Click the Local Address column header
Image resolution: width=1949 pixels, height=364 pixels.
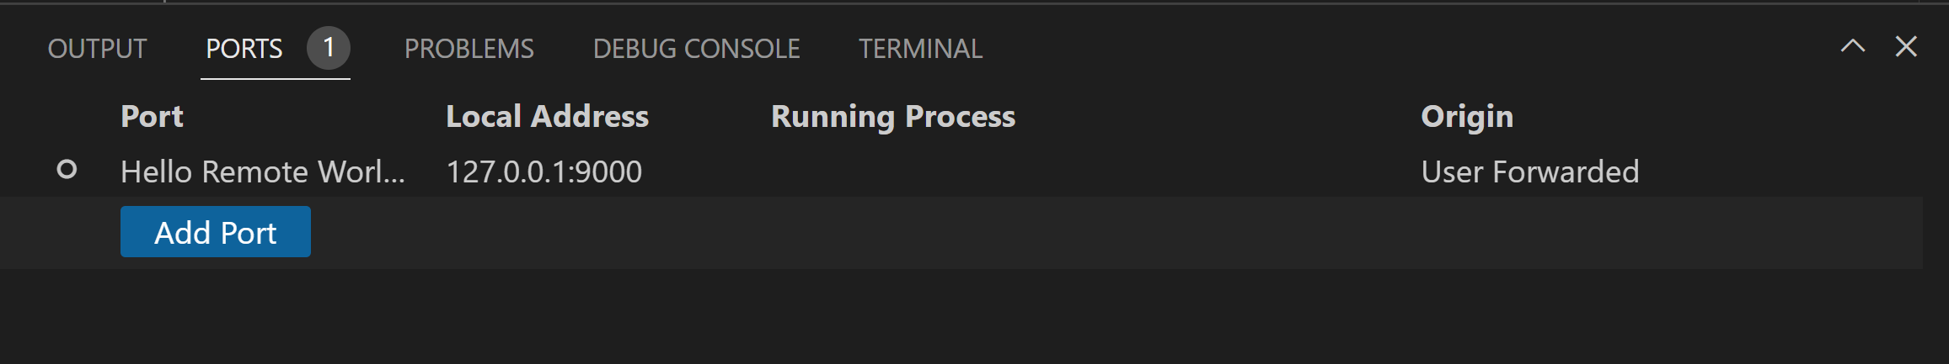tap(547, 116)
